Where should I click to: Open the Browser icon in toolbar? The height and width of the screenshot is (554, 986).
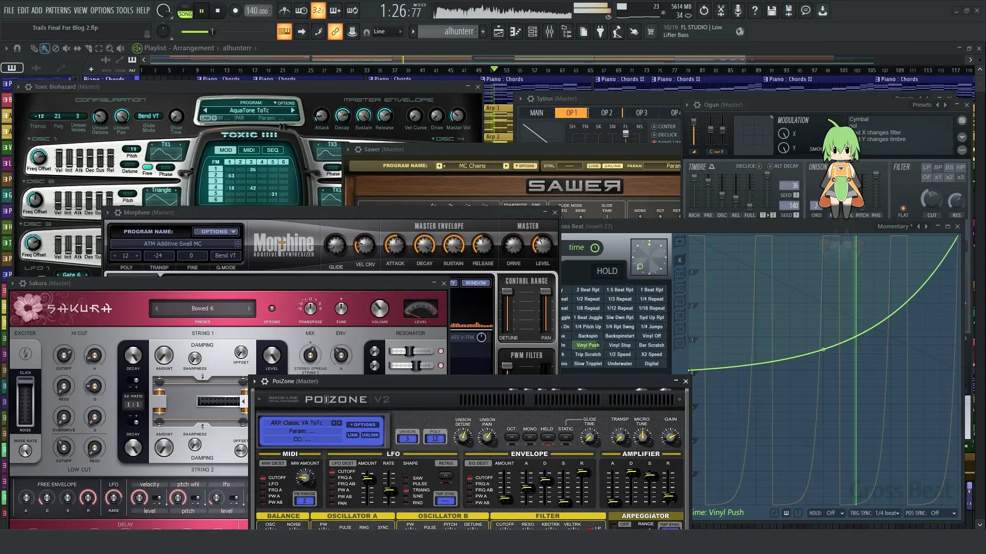pyautogui.click(x=566, y=32)
